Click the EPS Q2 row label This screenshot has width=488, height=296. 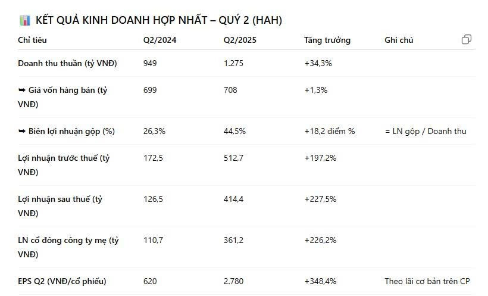pyautogui.click(x=62, y=281)
